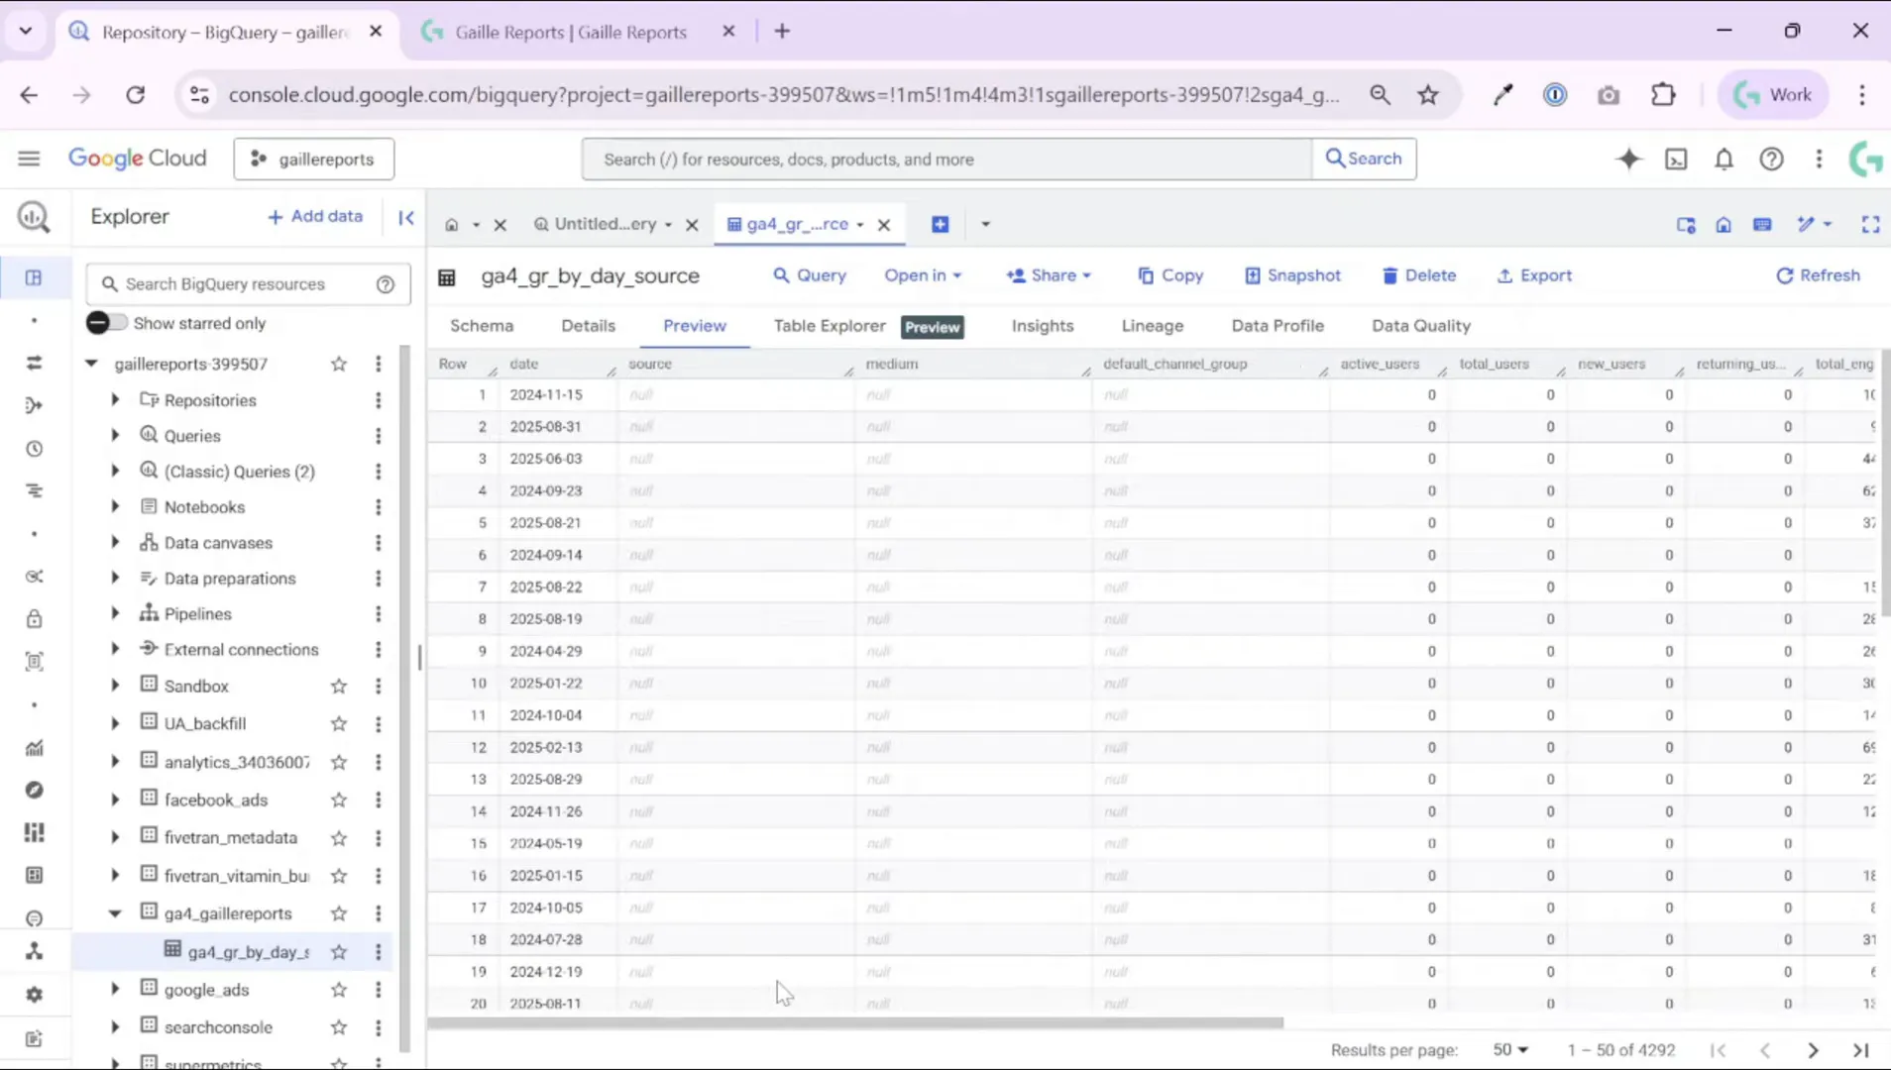This screenshot has width=1891, height=1070.
Task: Activate Cloud Shell terminal
Action: pos(1676,159)
